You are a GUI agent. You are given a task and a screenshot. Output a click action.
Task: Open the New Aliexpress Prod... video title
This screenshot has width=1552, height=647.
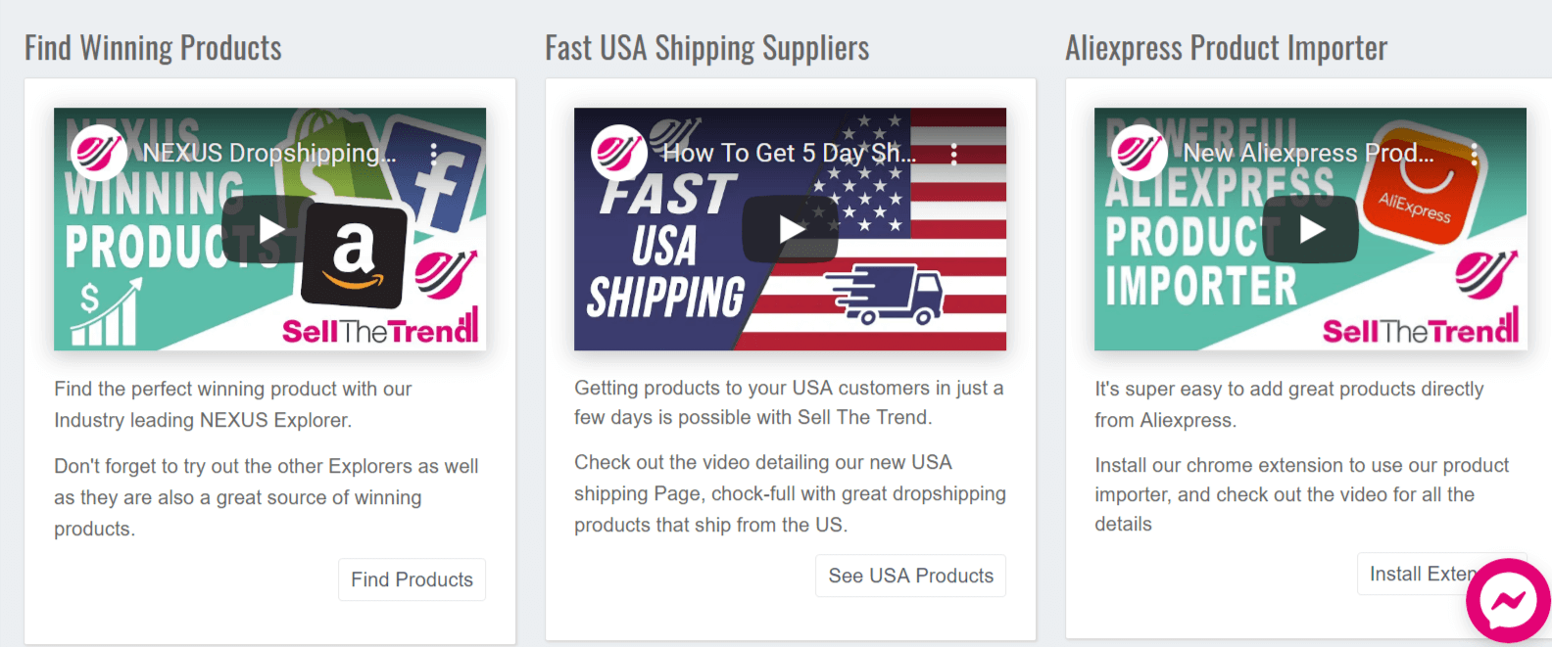click(1309, 154)
